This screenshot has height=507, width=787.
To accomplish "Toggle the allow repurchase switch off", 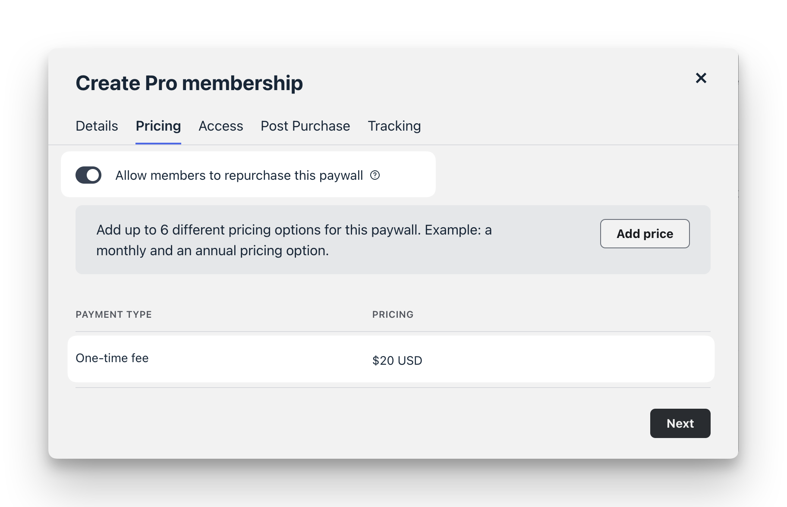I will pyautogui.click(x=88, y=175).
